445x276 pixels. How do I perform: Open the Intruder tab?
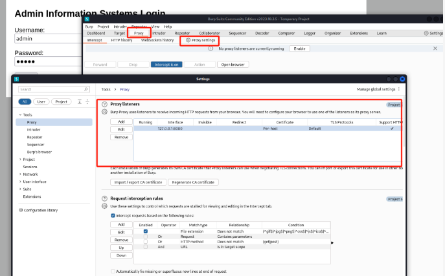click(x=159, y=33)
